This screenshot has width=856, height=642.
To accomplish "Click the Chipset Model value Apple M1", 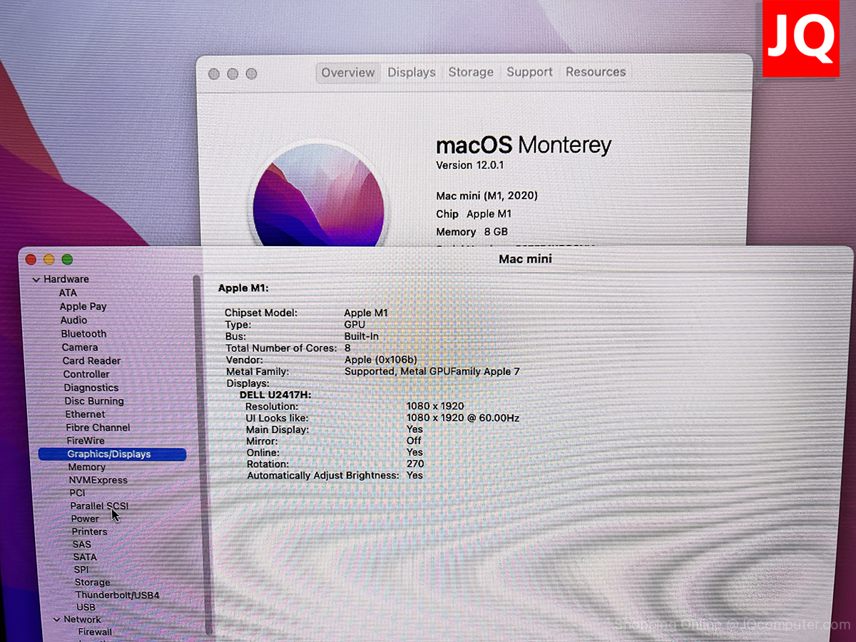I will pos(366,312).
